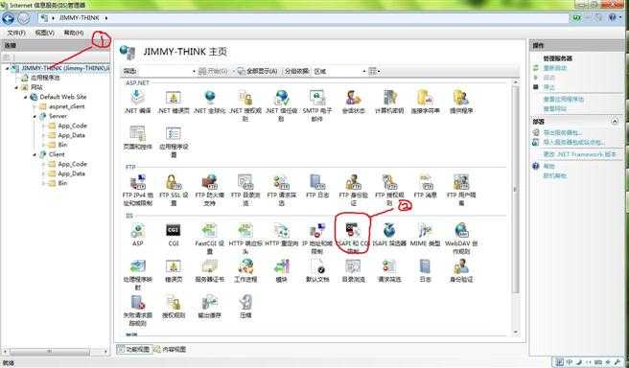
Task: Open the MIME 类型 feature
Action: (x=425, y=234)
